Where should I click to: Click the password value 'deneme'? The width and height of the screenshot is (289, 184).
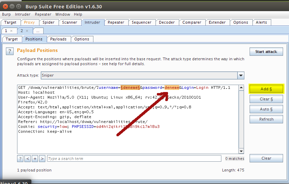[x=172, y=88]
